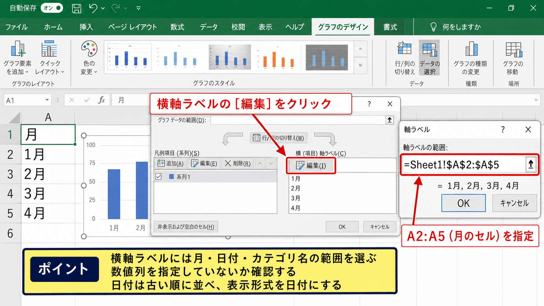Image resolution: width=544 pixels, height=306 pixels.
Task: Click キャンセル in the 軸ラベル dialog
Action: 514,203
